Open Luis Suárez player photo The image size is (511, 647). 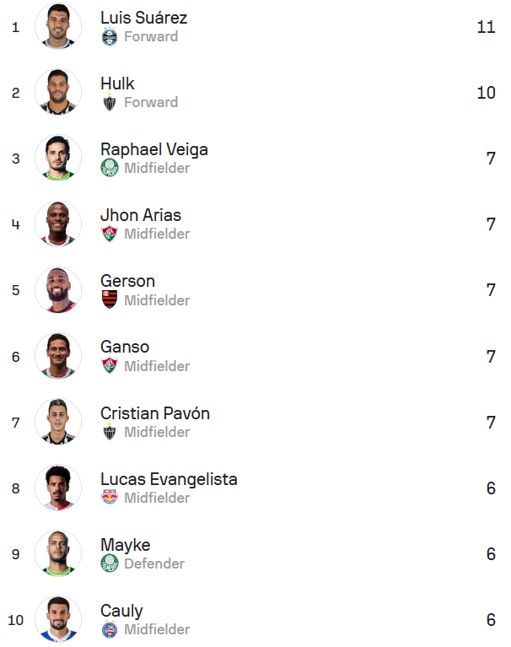(x=58, y=26)
